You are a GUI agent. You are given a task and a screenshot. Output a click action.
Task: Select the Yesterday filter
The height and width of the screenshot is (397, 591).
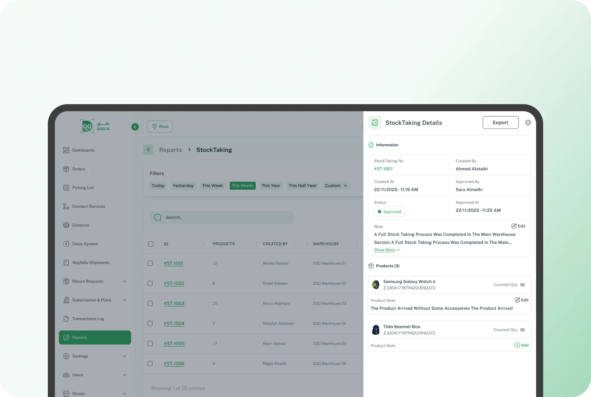pyautogui.click(x=183, y=185)
